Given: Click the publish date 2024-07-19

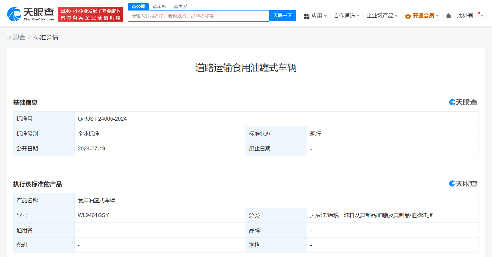Looking at the screenshot, I should pyautogui.click(x=91, y=149).
